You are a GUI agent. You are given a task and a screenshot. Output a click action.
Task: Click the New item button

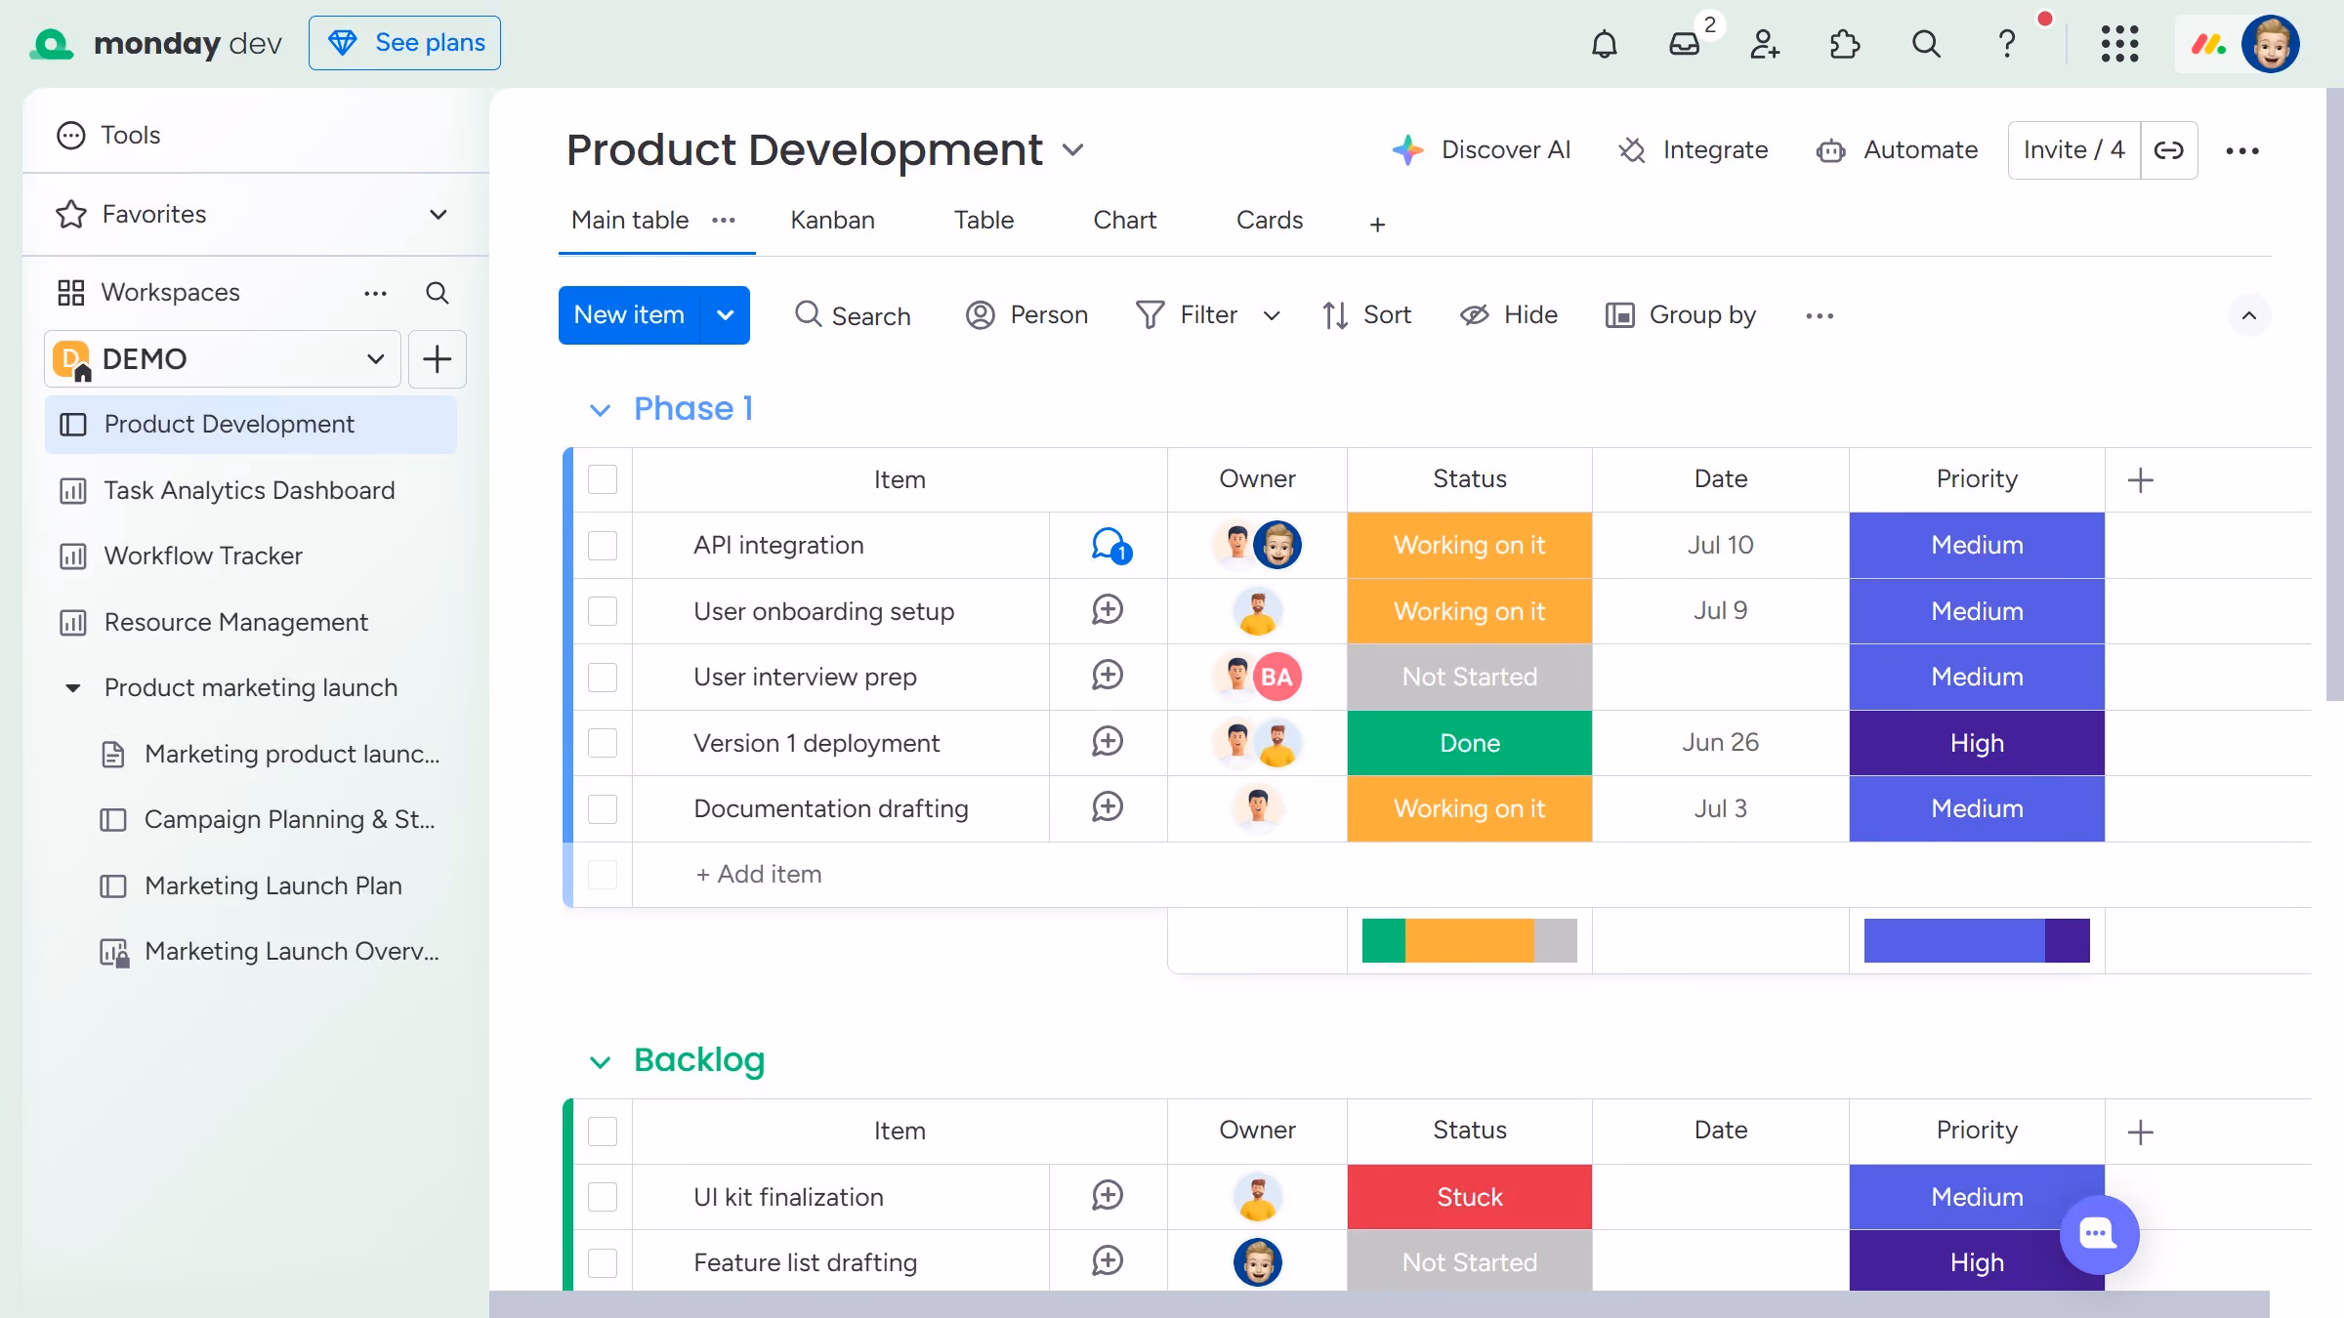(630, 315)
